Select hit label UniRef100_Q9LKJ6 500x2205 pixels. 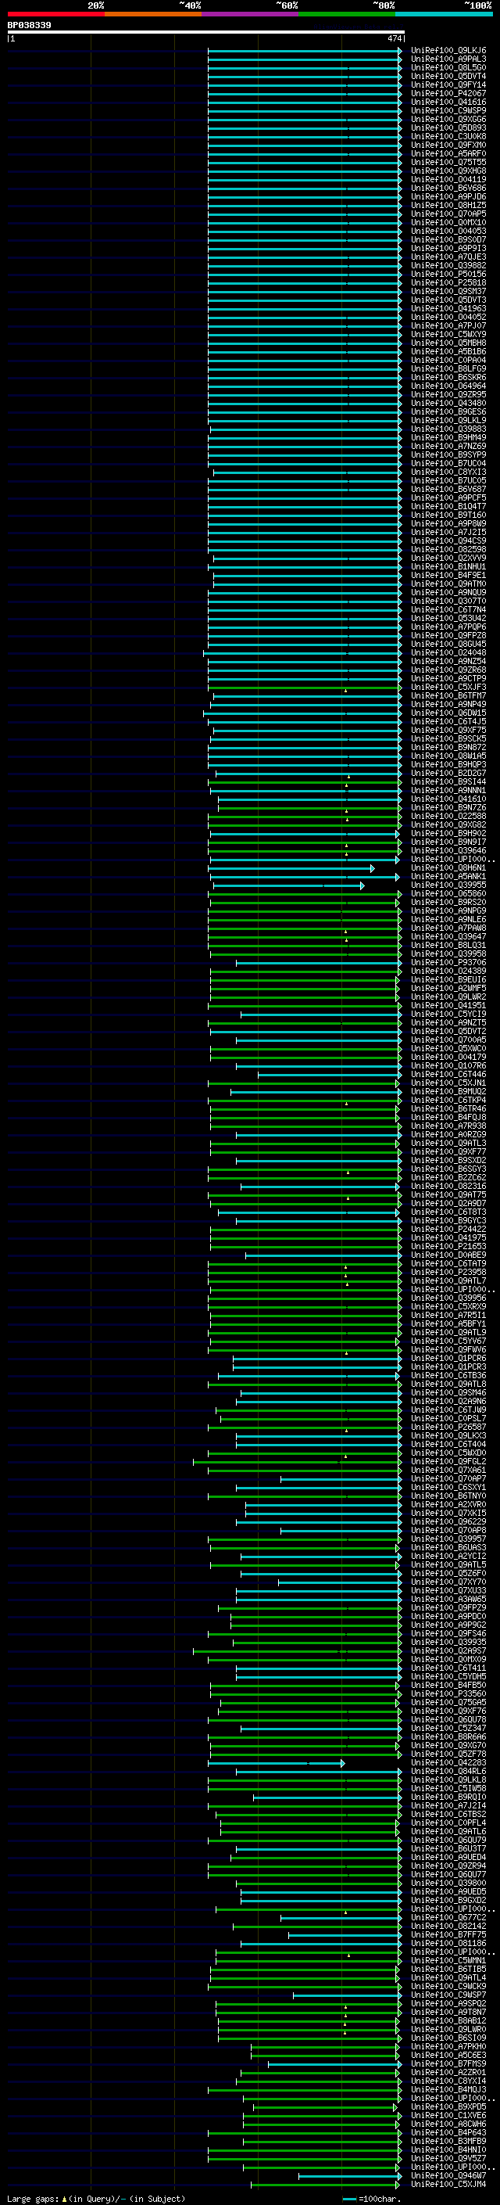448,51
